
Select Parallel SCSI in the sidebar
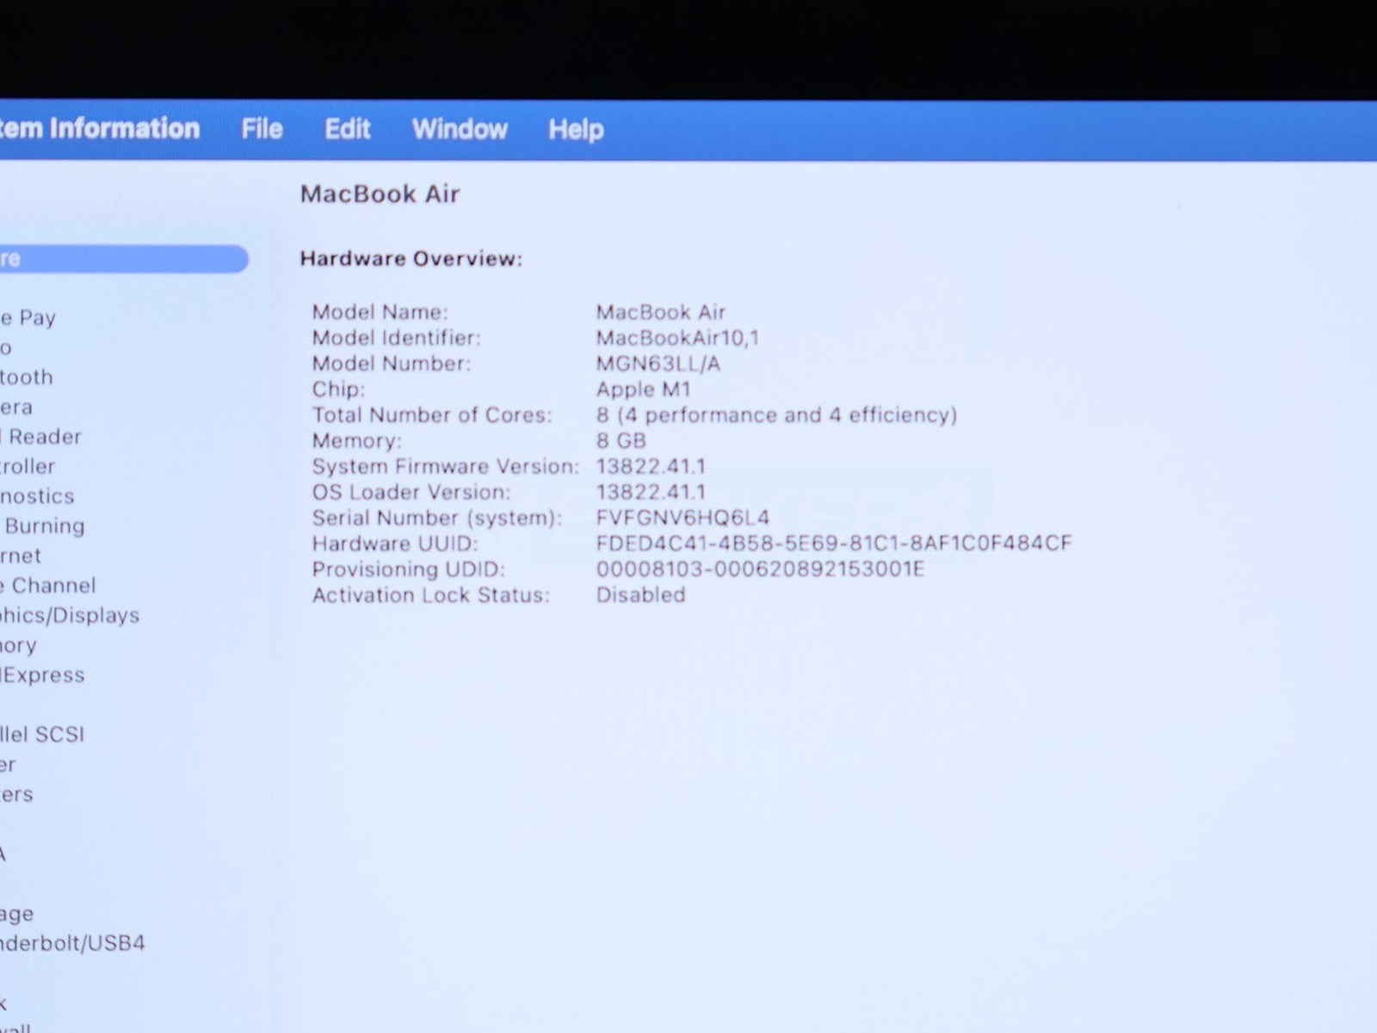(x=42, y=735)
